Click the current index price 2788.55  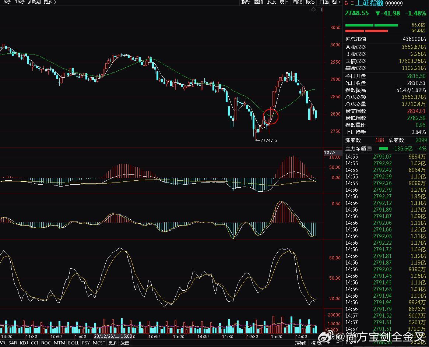pyautogui.click(x=357, y=13)
